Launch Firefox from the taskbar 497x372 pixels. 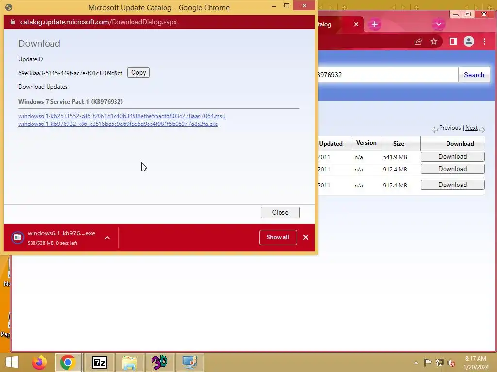pos(39,362)
